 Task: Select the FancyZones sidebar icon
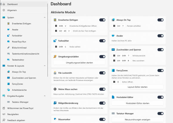point(8,84)
